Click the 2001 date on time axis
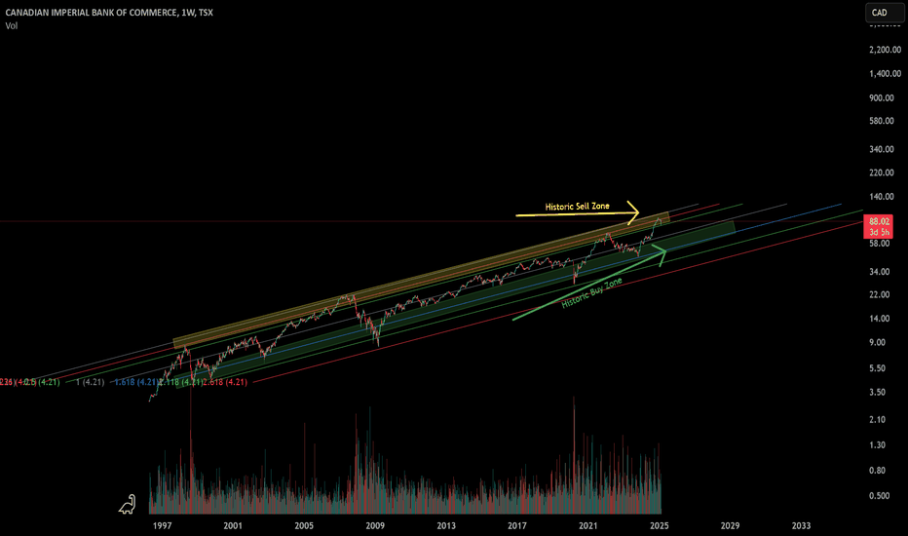The height and width of the screenshot is (536, 908). pos(233,525)
